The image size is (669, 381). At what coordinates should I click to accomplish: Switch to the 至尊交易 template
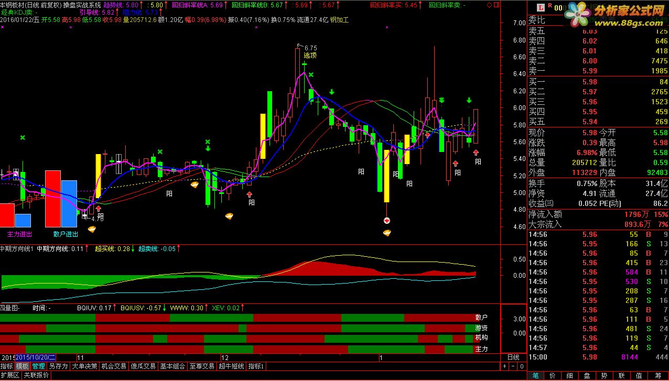click(x=202, y=366)
